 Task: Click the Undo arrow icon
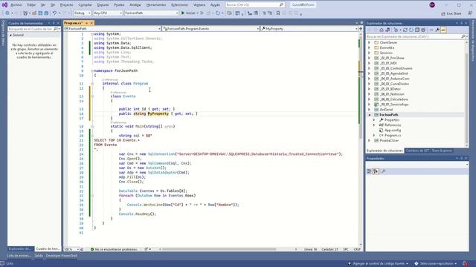click(54, 13)
